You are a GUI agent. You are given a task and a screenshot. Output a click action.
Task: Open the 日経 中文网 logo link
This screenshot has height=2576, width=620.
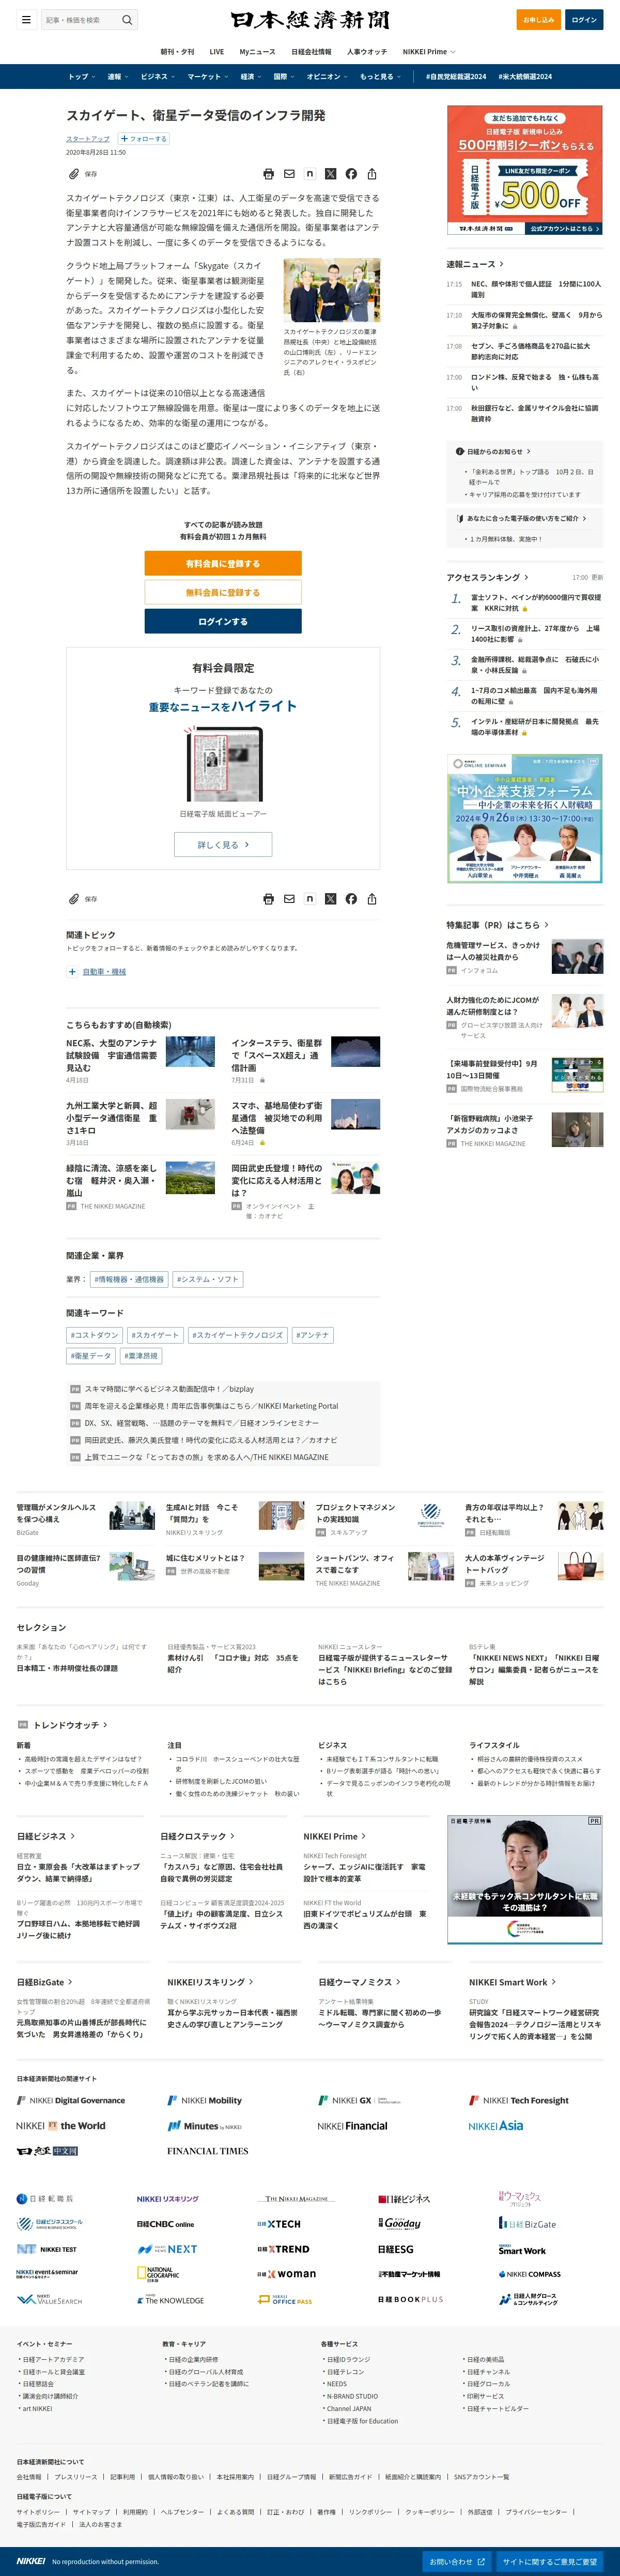click(x=47, y=2151)
